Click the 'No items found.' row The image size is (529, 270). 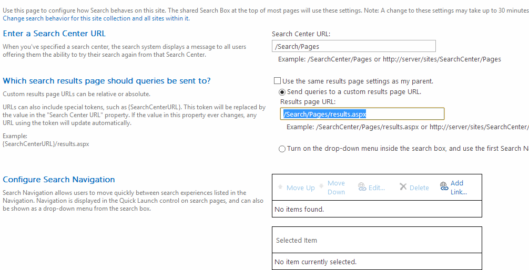click(x=377, y=209)
